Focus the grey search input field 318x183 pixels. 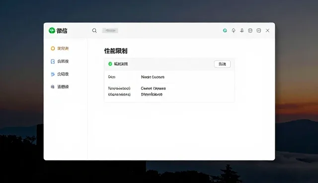point(110,31)
